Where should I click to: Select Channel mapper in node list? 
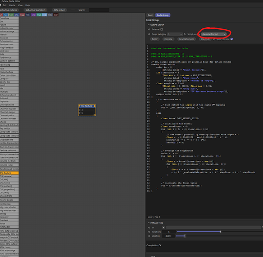point(9,109)
